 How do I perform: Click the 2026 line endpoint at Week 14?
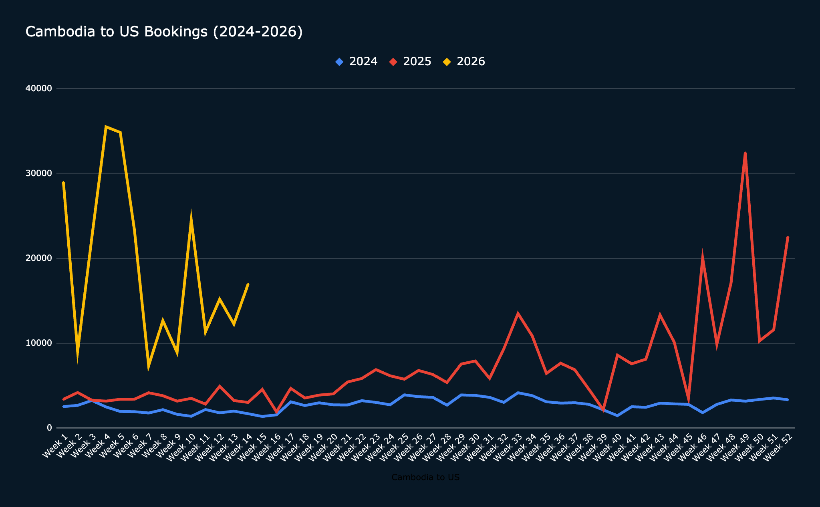(x=248, y=284)
